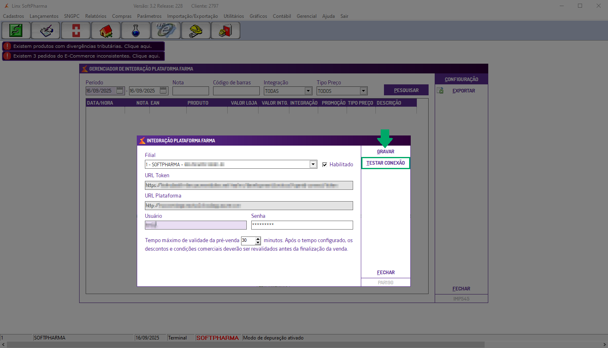Increase pre-sale validity minutes with up arrow
608x348 pixels.
[x=258, y=239]
